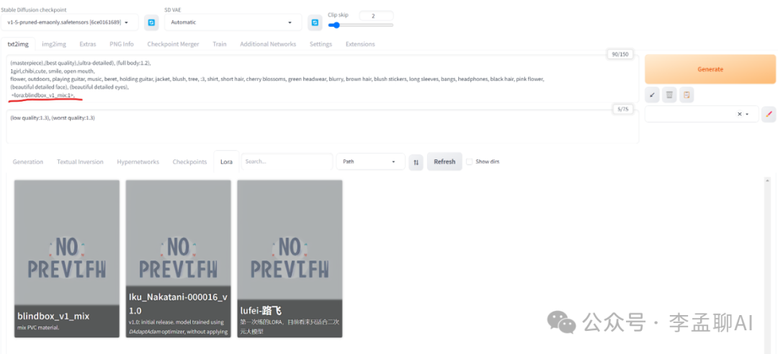Open the Additional Networks tab
The height and width of the screenshot is (354, 778).
click(268, 44)
